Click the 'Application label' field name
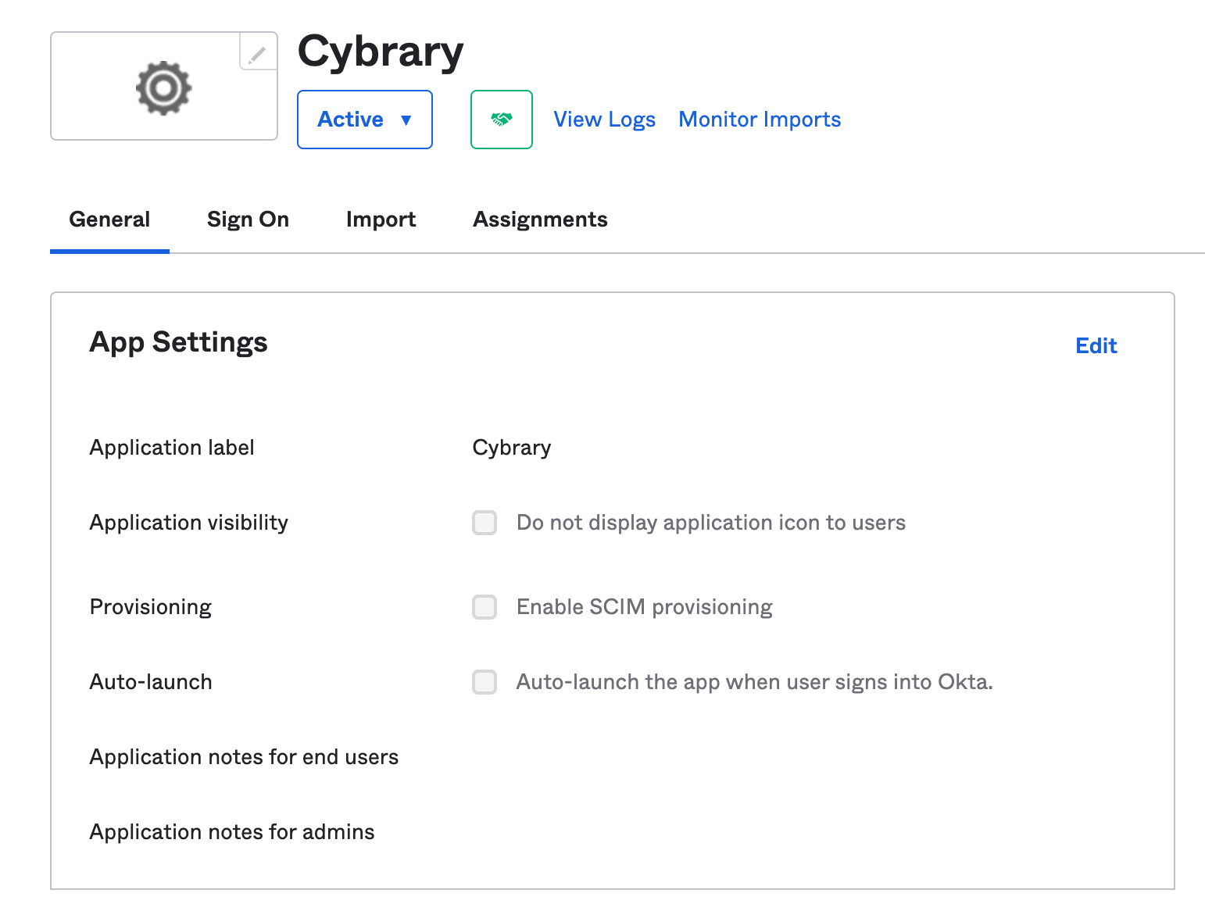Screen dimensions: 1205x911 tap(172, 448)
